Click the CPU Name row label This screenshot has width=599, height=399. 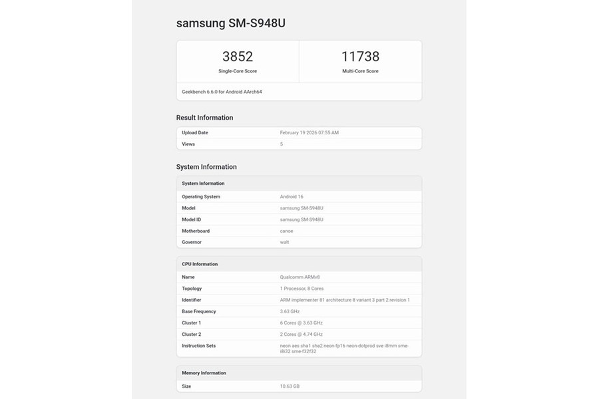pyautogui.click(x=188, y=277)
